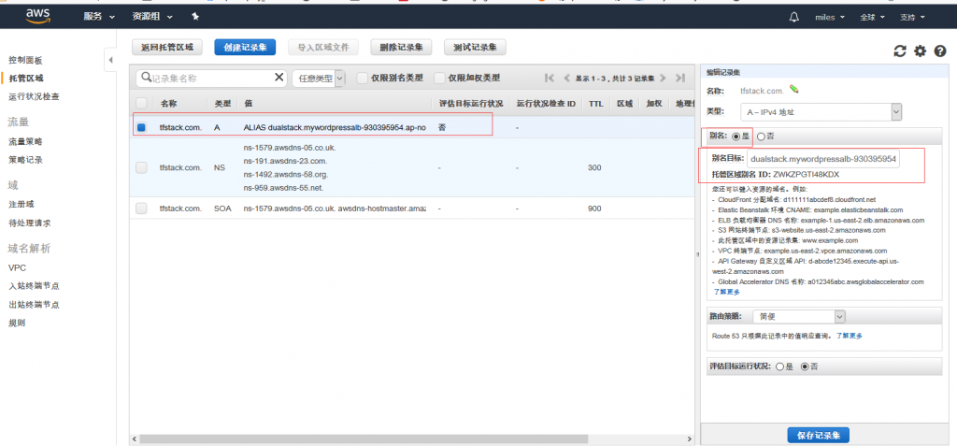
Task: Focus the 记录集名称 search field
Action: (x=211, y=78)
